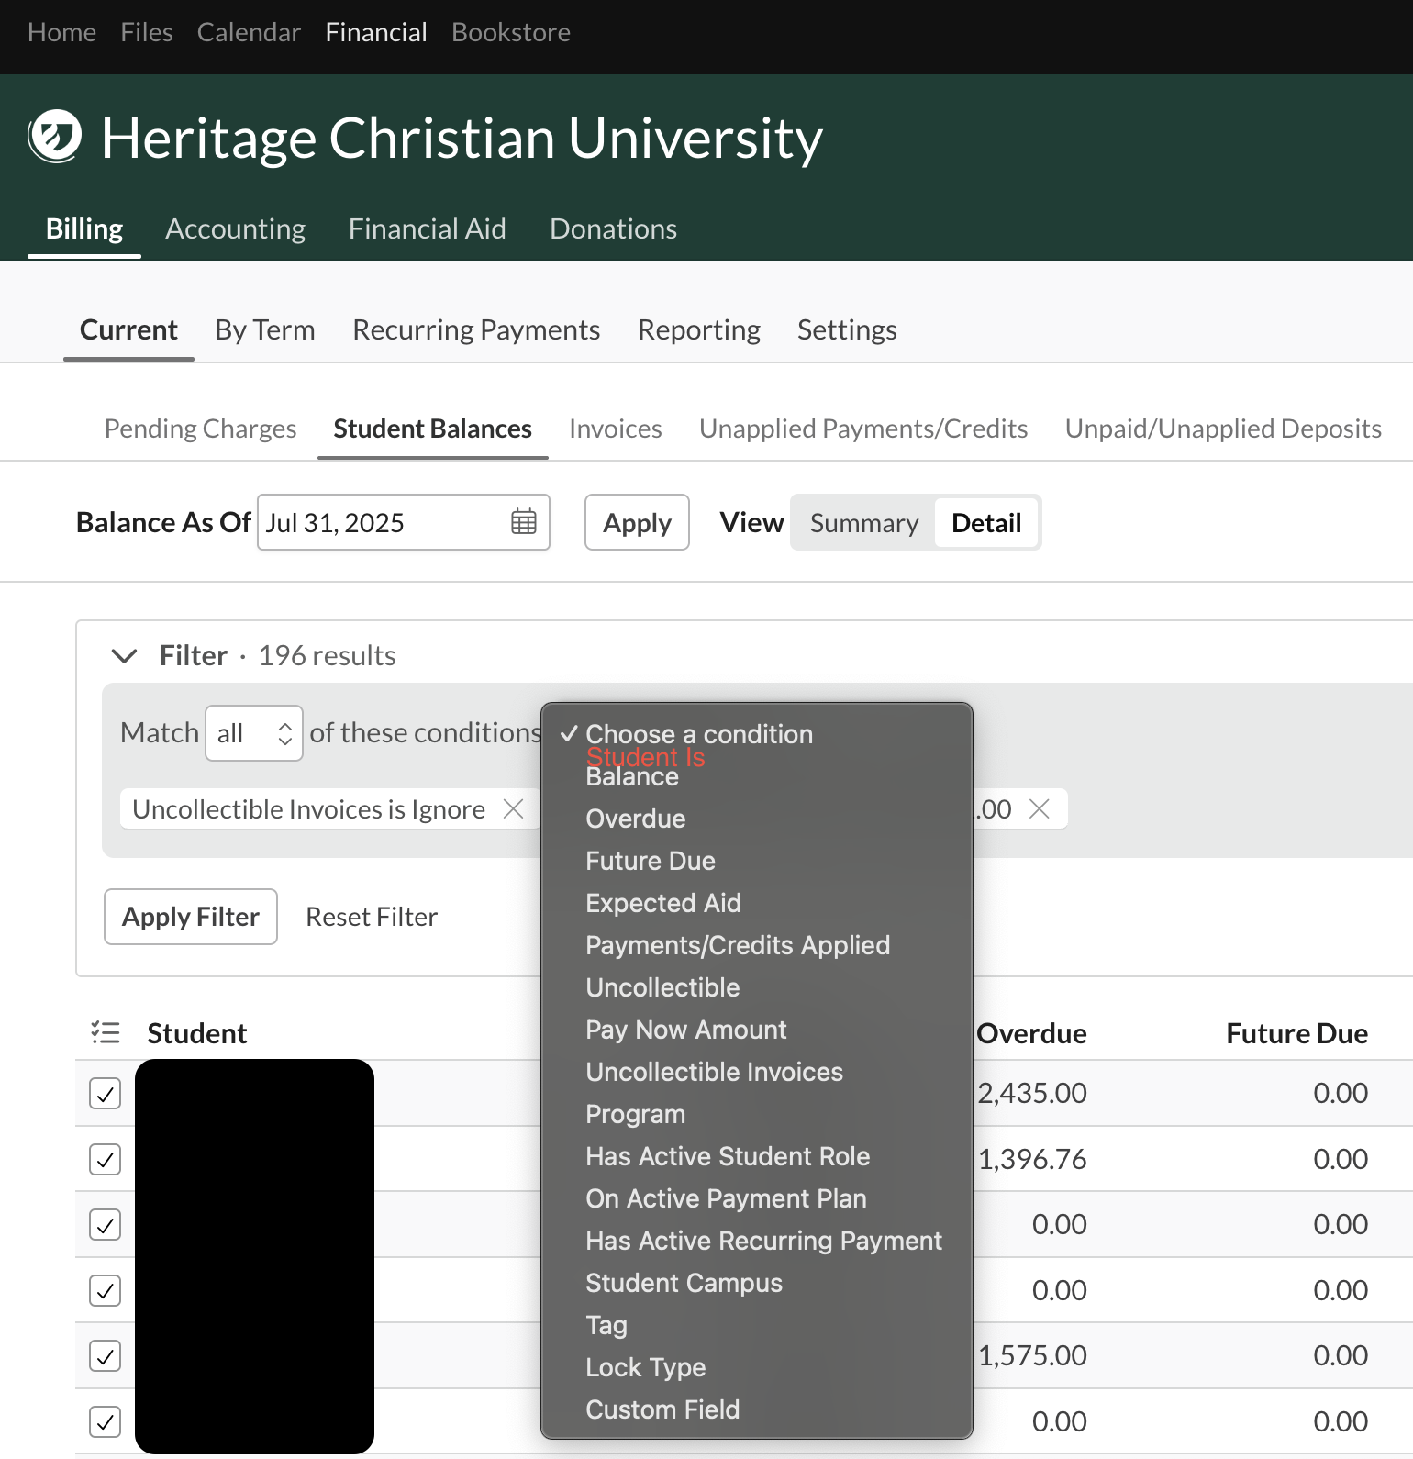Viewport: 1413px width, 1459px height.
Task: Go to Unpaid/Unapplied Deposits tab
Action: 1223,429
